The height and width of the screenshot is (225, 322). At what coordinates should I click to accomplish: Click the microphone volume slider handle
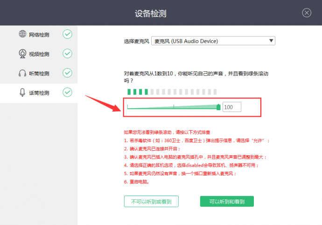(x=219, y=107)
